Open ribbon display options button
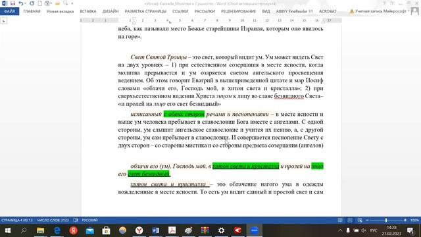The width and height of the screenshot is (421, 237). [x=392, y=3]
